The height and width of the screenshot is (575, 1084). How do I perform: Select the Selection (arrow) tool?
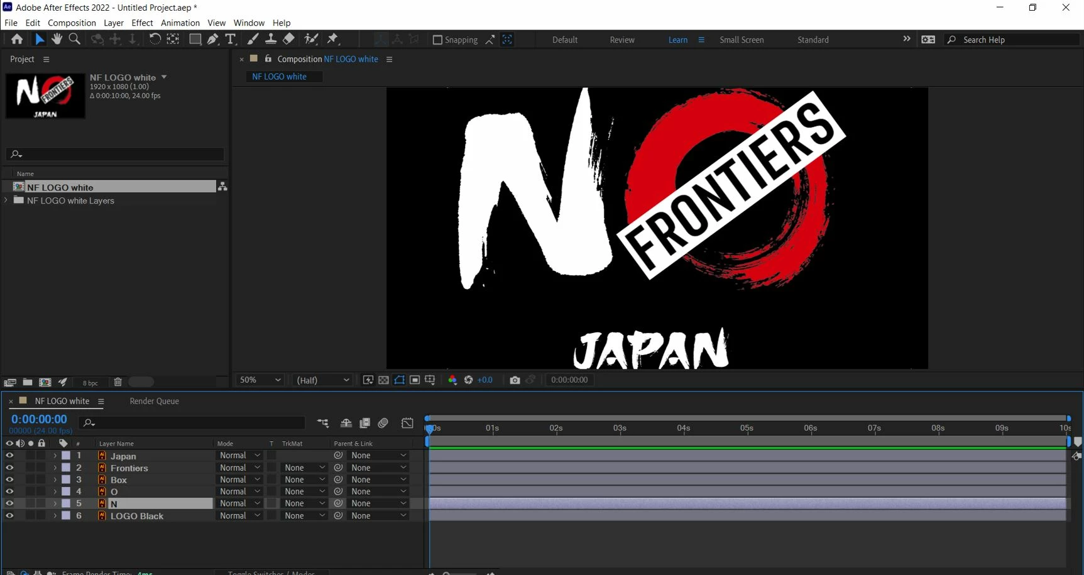[39, 39]
